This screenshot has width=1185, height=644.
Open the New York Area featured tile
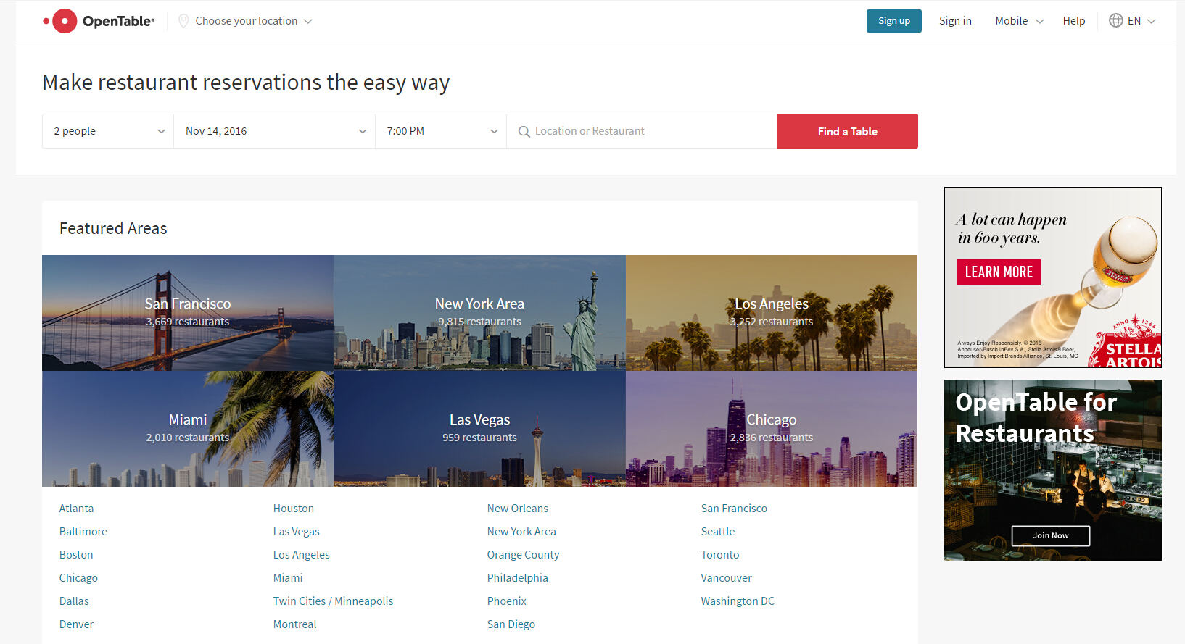pyautogui.click(x=479, y=313)
